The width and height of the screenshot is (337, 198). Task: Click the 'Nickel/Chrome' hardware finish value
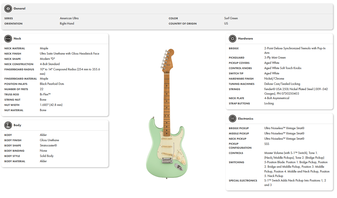tap(274, 79)
